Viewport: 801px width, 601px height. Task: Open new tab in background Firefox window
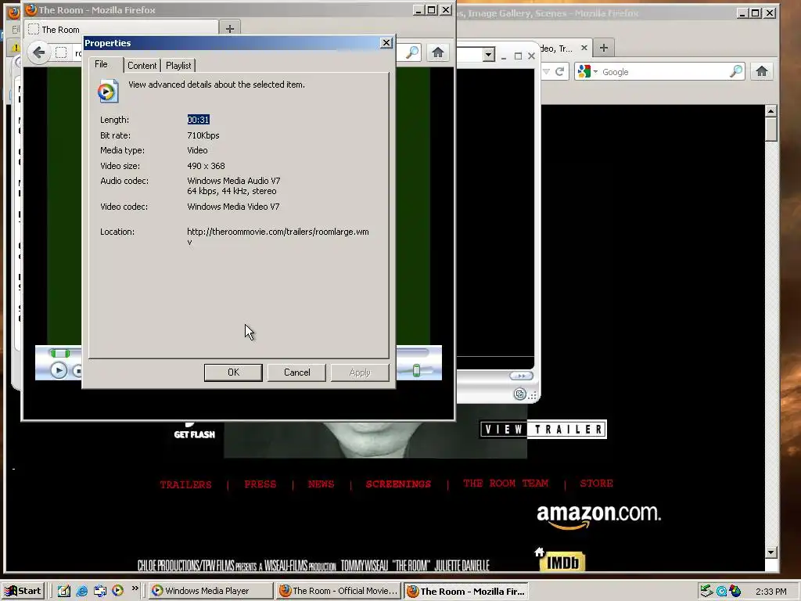click(x=603, y=48)
